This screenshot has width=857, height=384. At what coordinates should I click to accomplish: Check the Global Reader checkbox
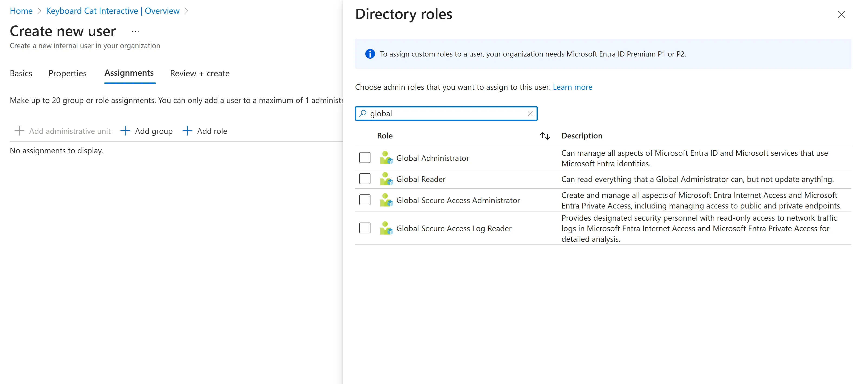365,178
